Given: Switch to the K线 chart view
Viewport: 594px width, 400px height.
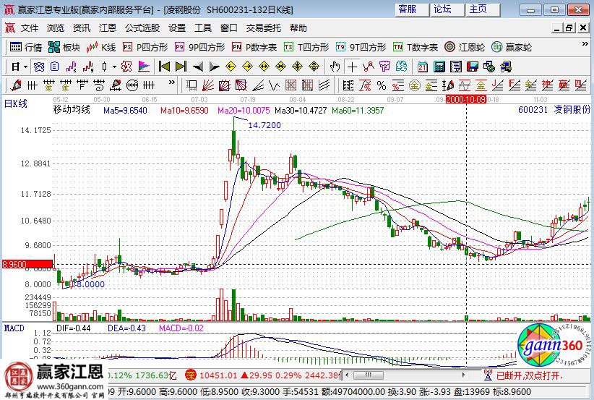Looking at the screenshot, I should [x=101, y=47].
